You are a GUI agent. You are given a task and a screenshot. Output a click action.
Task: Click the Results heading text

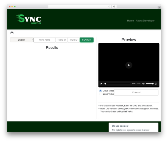52,48
